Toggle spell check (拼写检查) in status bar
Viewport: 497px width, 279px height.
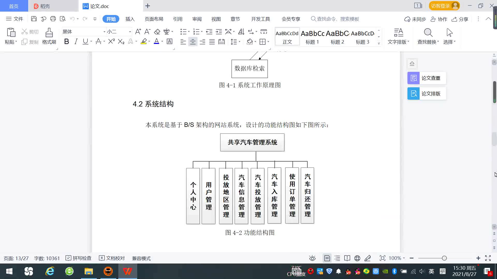point(78,258)
